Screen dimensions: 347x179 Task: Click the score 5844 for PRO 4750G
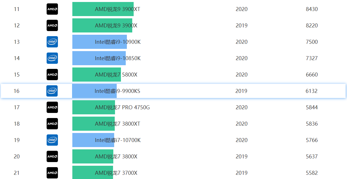click(x=312, y=107)
